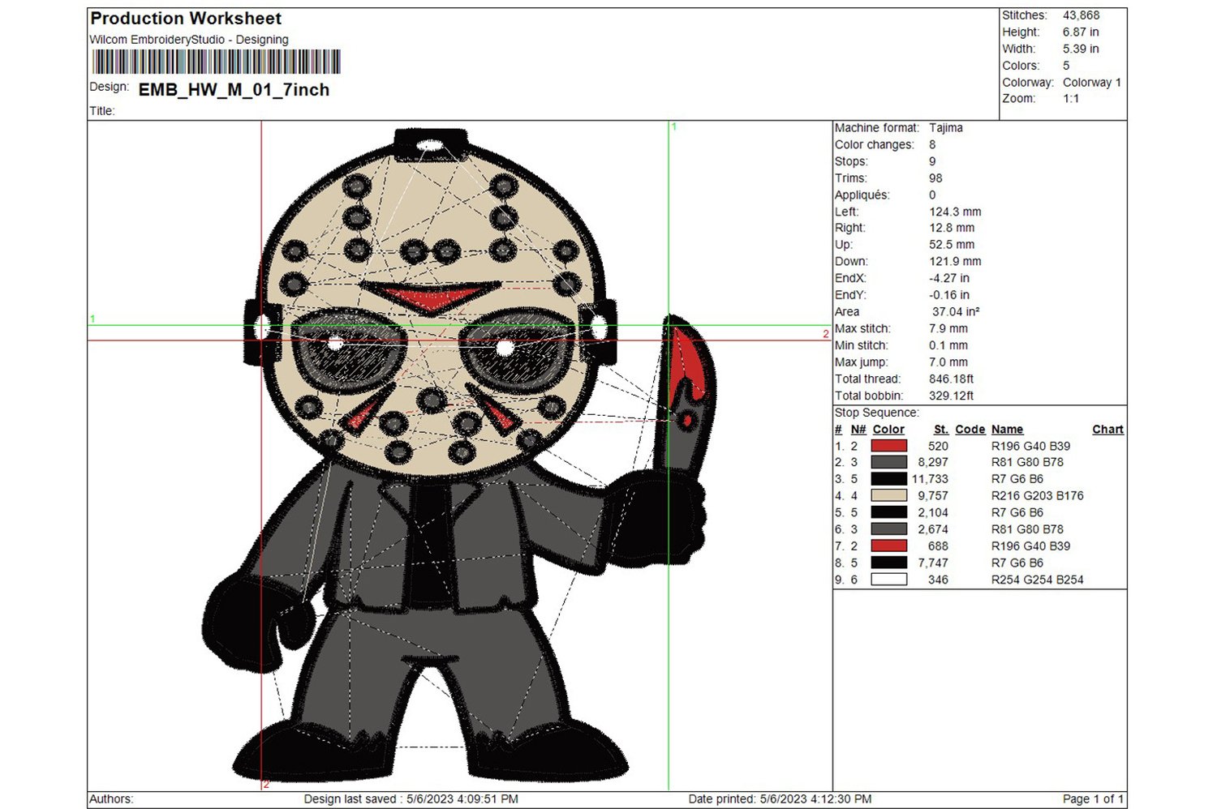Click the barcode under the worksheet title
This screenshot has width=1217, height=809.
coord(217,62)
